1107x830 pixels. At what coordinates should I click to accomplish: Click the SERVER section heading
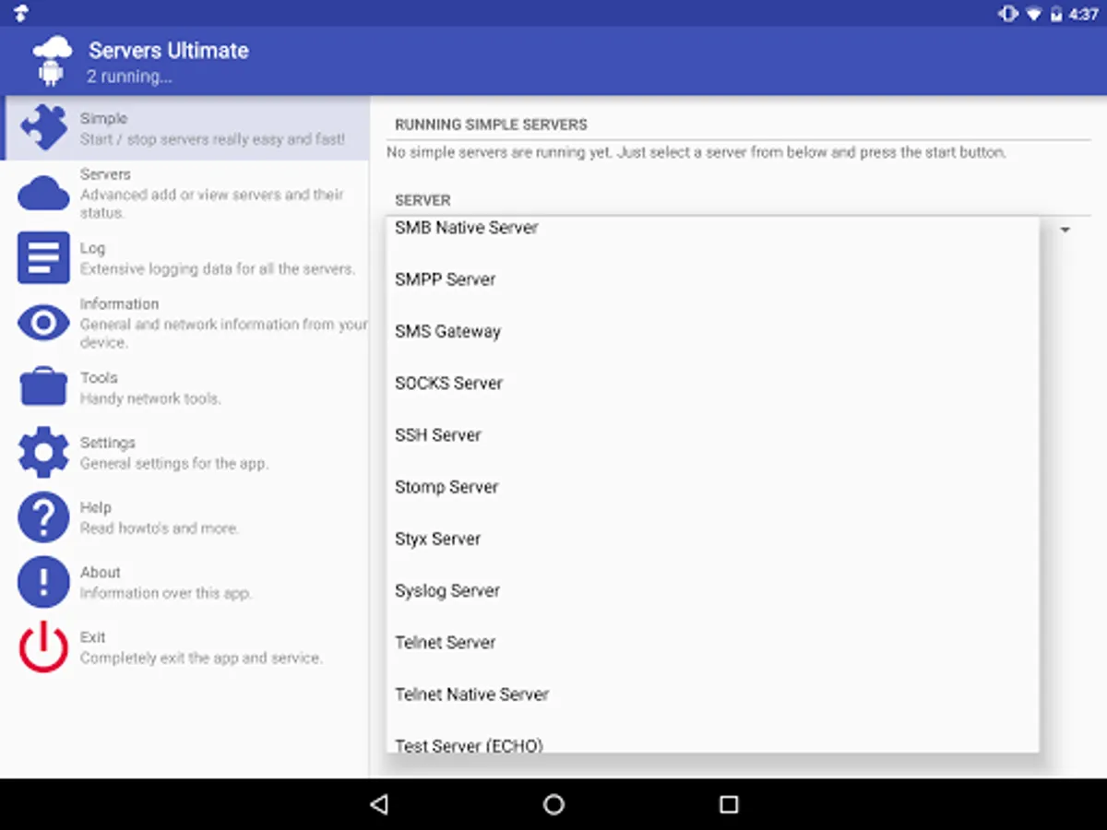click(x=423, y=200)
